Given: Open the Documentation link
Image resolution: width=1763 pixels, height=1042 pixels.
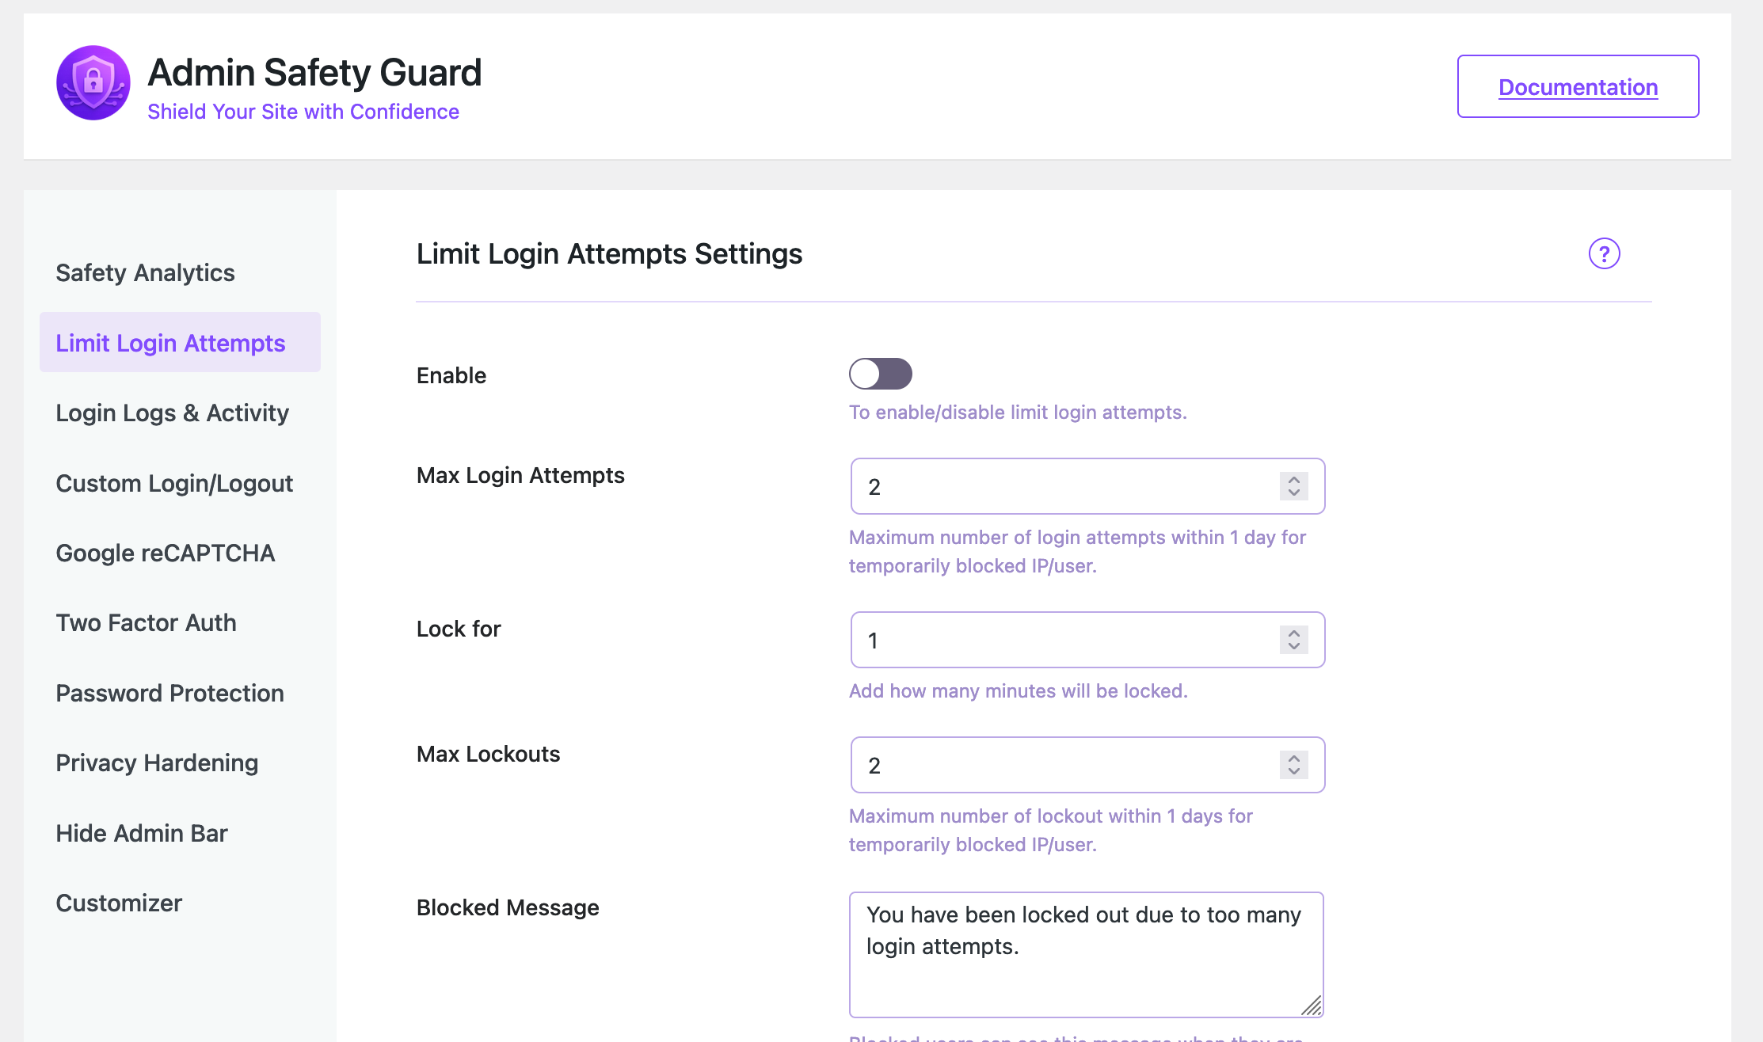Looking at the screenshot, I should [x=1577, y=86].
